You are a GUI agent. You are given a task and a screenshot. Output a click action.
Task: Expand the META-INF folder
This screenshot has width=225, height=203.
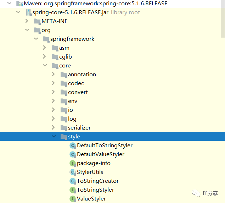click(27, 21)
